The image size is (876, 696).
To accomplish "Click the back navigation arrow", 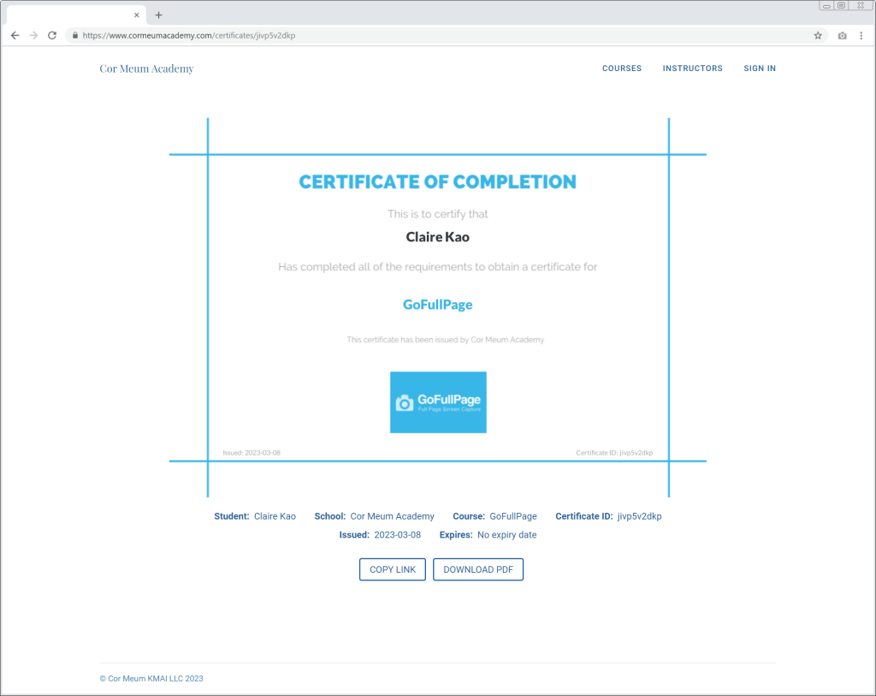I will coord(15,35).
